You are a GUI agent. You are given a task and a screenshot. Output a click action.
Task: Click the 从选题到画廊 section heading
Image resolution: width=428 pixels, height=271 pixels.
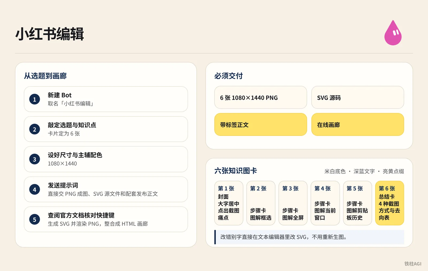click(45, 76)
